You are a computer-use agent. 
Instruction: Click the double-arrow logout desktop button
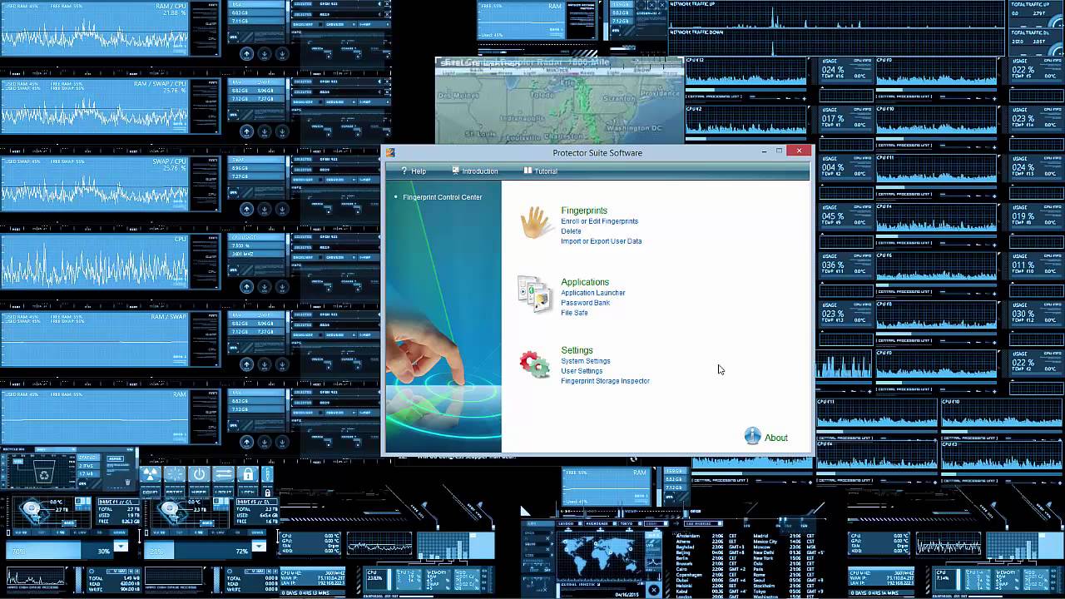(223, 474)
